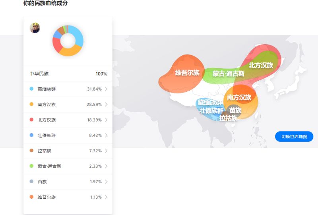Expand the 南方汉族 row chevron

107,105
